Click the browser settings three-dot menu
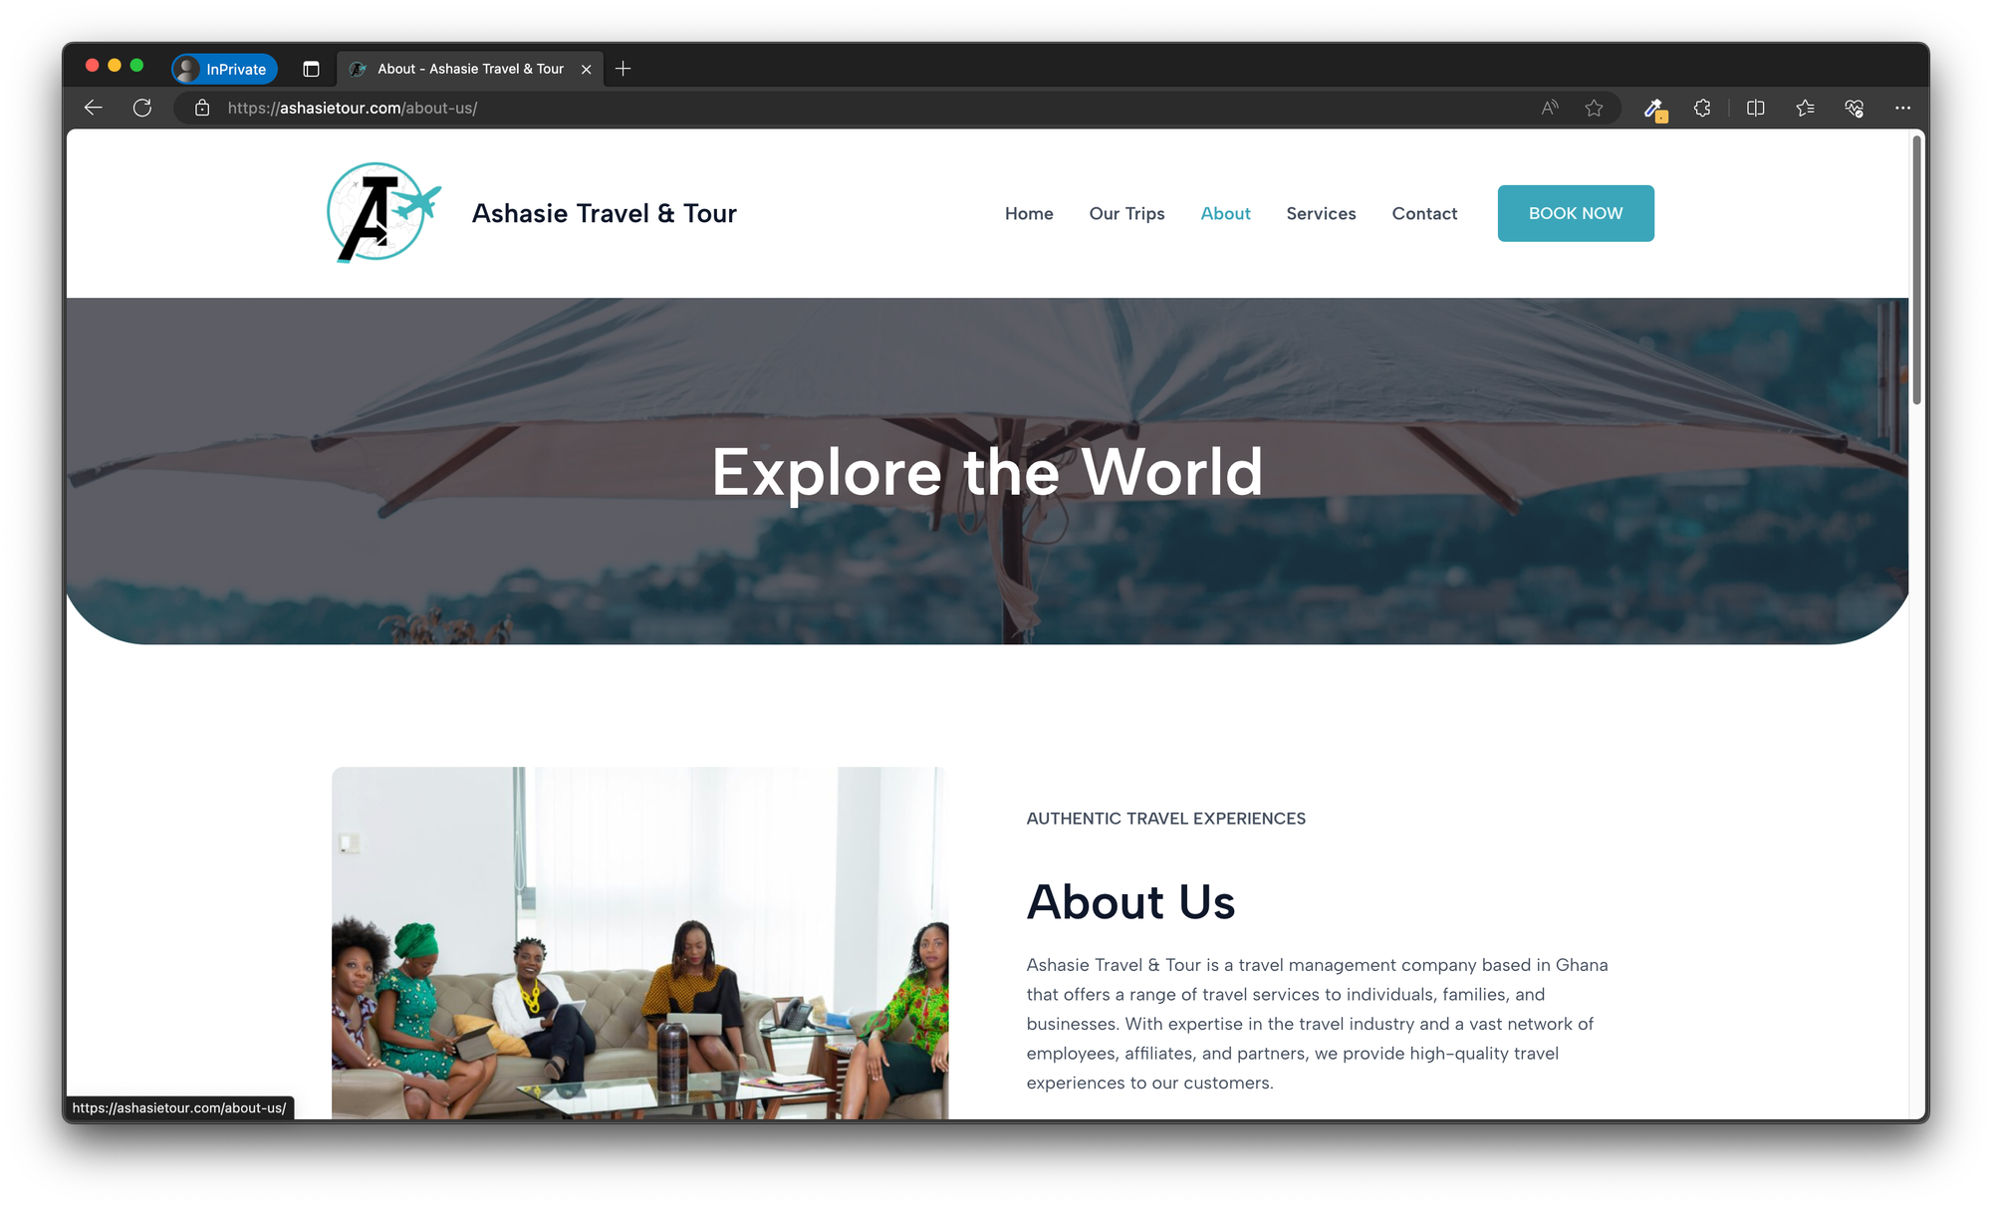 1902,109
